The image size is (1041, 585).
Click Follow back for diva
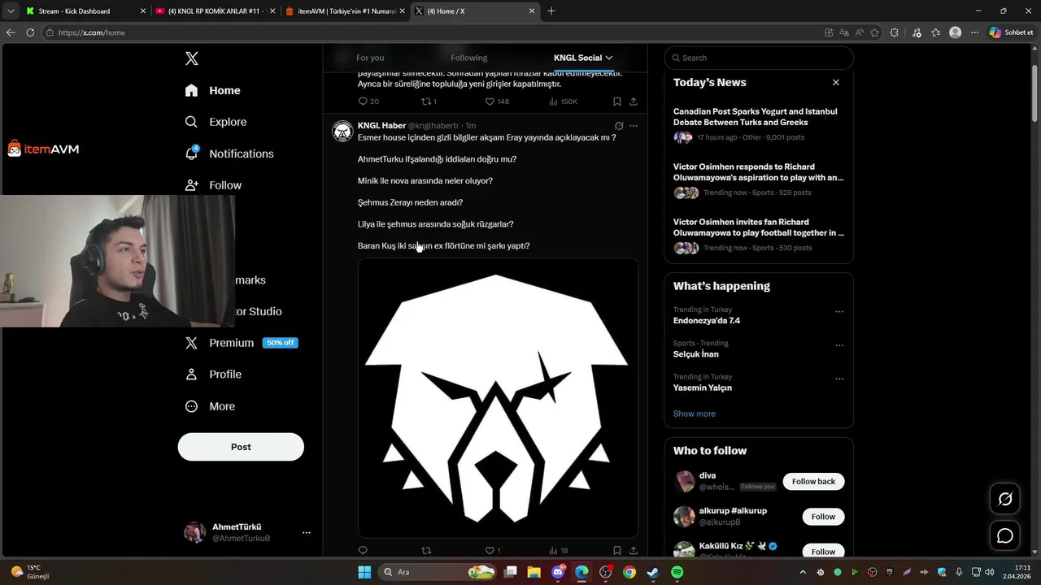pos(813,481)
